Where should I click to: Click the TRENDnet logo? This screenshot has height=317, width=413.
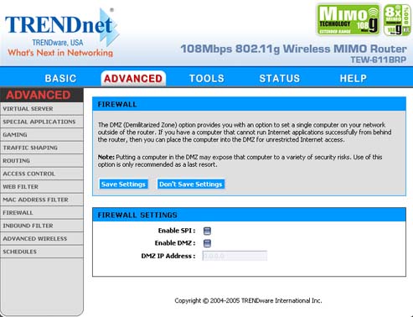[x=62, y=26]
